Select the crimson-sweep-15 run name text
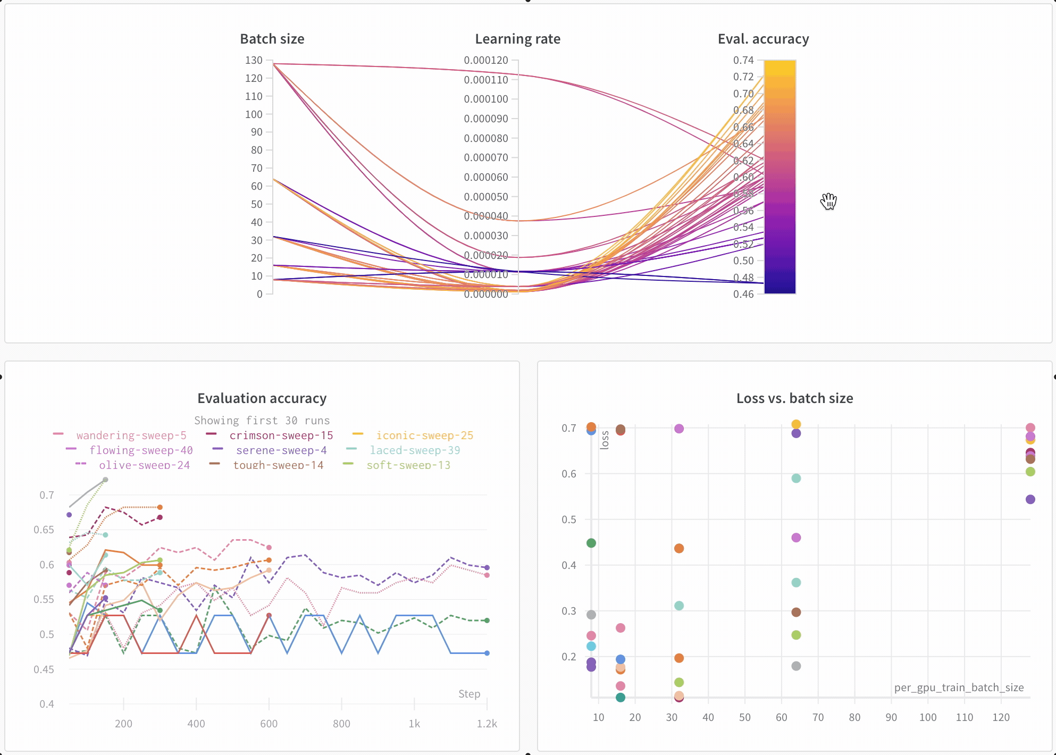This screenshot has height=755, width=1056. [x=281, y=435]
